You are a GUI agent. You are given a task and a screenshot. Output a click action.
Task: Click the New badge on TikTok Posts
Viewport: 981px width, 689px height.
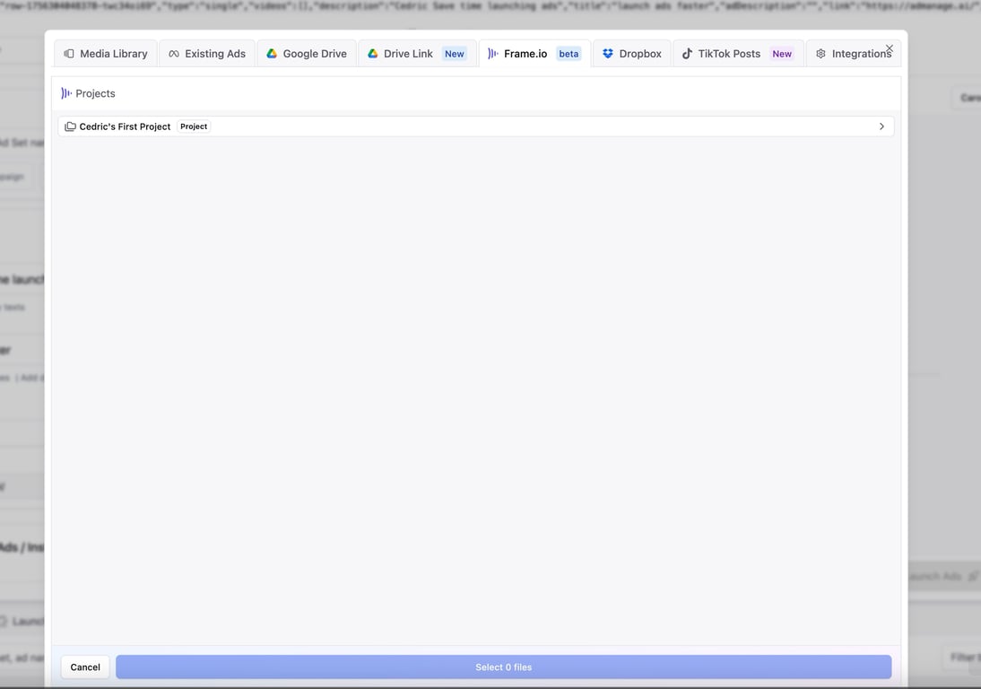pyautogui.click(x=782, y=54)
